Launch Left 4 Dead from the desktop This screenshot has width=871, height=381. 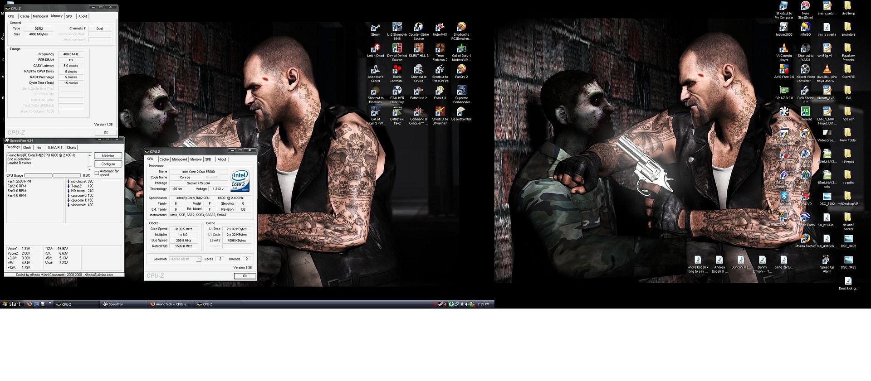tap(375, 49)
